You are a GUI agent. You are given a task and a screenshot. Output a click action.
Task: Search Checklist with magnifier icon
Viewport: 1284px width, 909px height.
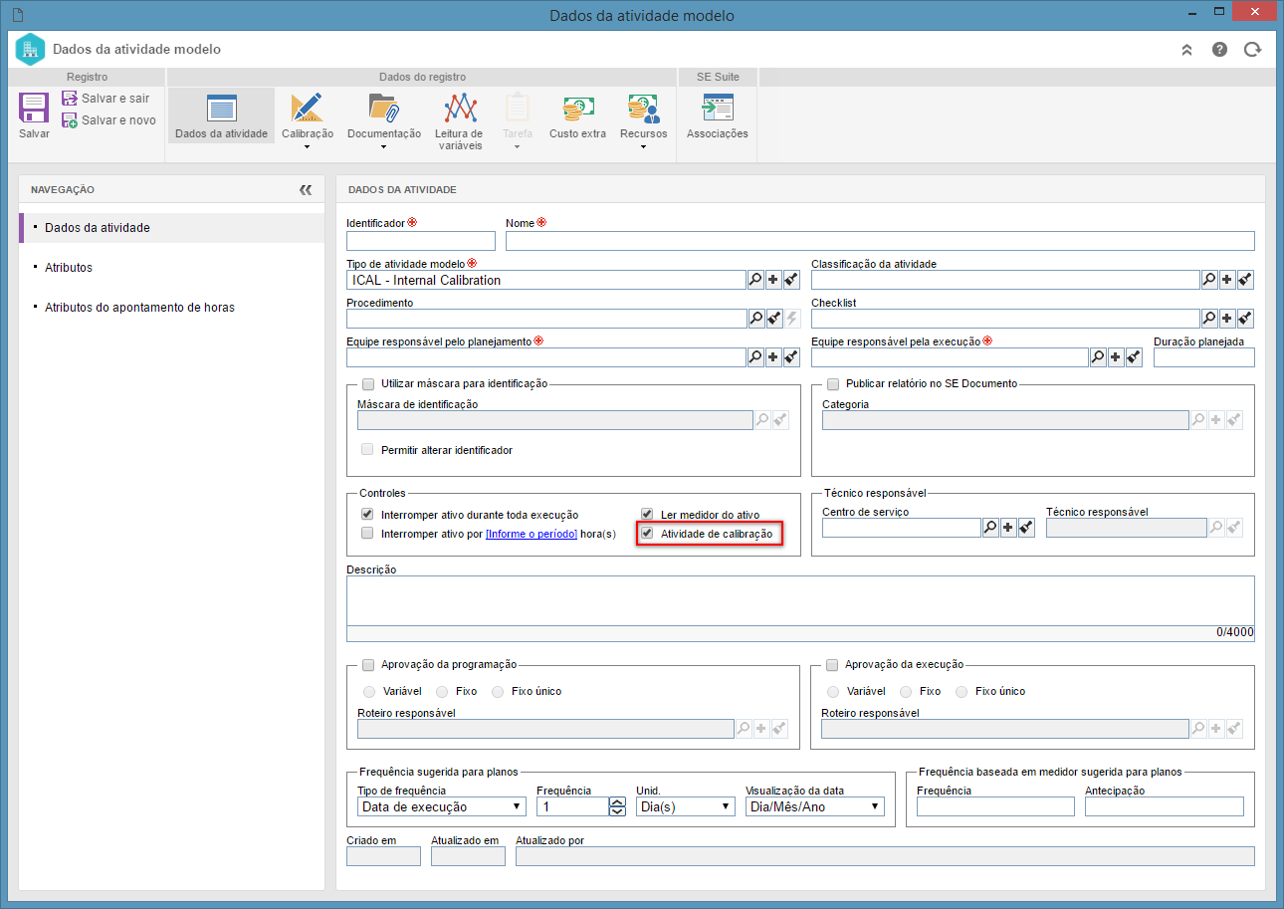[x=1209, y=319]
